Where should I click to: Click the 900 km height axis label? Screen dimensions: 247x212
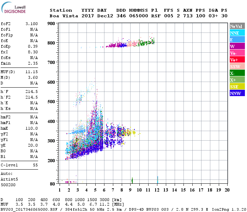click(51, 24)
